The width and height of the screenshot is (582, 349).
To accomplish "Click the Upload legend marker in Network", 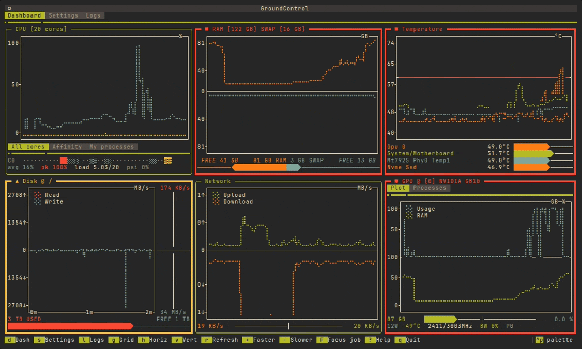I will (x=216, y=195).
